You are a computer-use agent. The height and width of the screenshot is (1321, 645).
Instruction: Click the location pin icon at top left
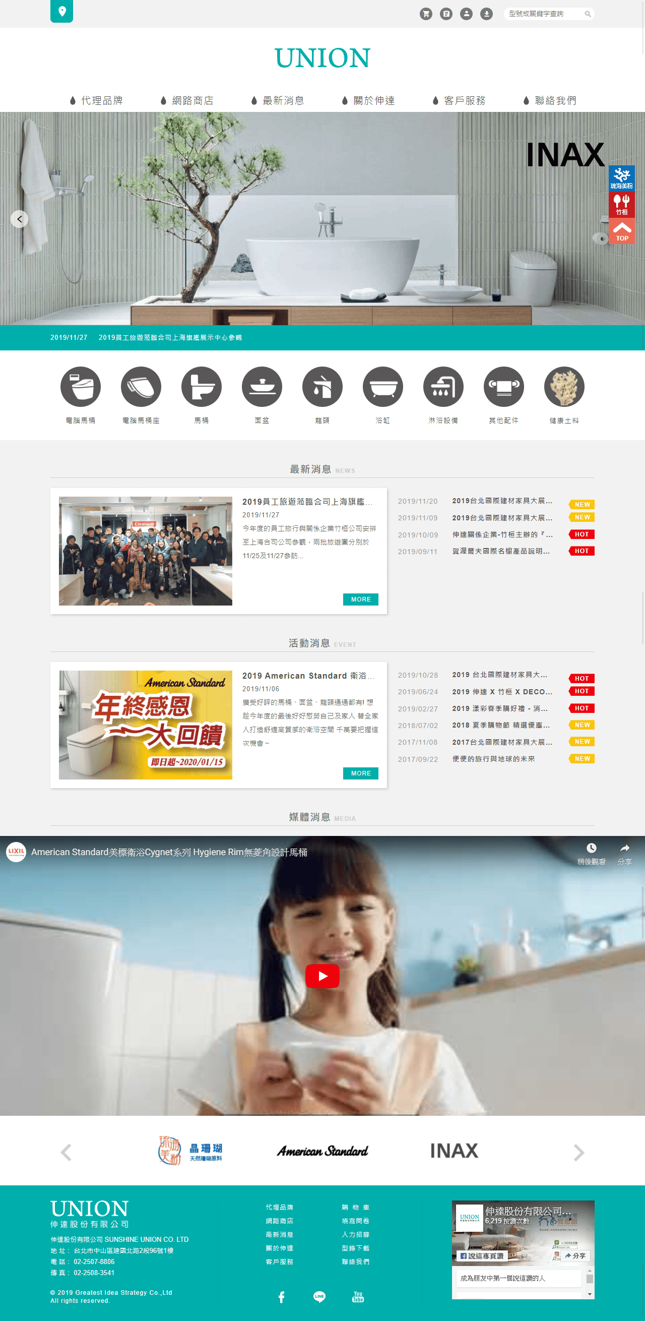click(x=61, y=11)
